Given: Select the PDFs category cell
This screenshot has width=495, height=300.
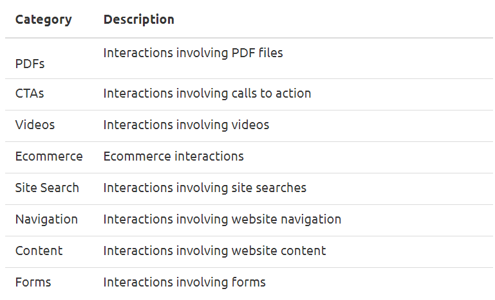Looking at the screenshot, I should pos(30,64).
